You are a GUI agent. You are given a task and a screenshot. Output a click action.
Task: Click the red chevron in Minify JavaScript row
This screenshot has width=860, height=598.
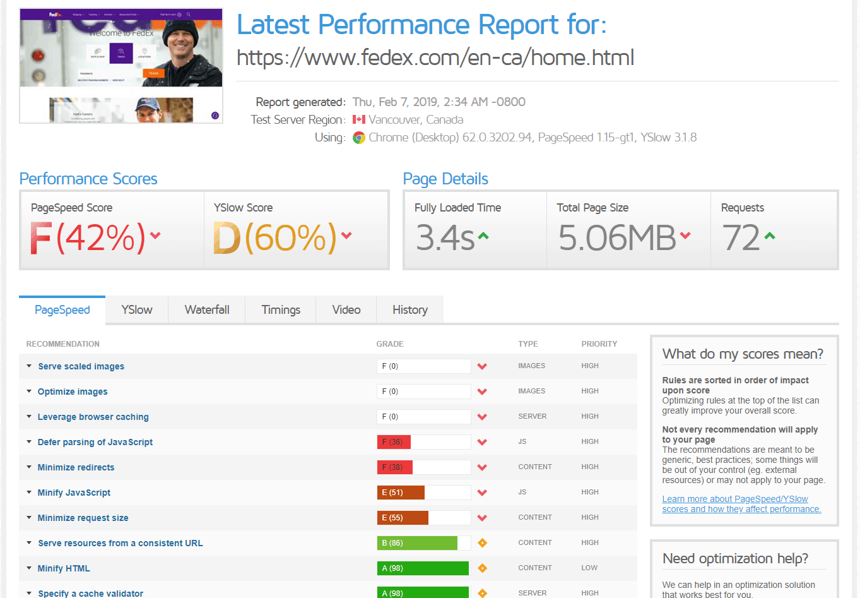482,493
